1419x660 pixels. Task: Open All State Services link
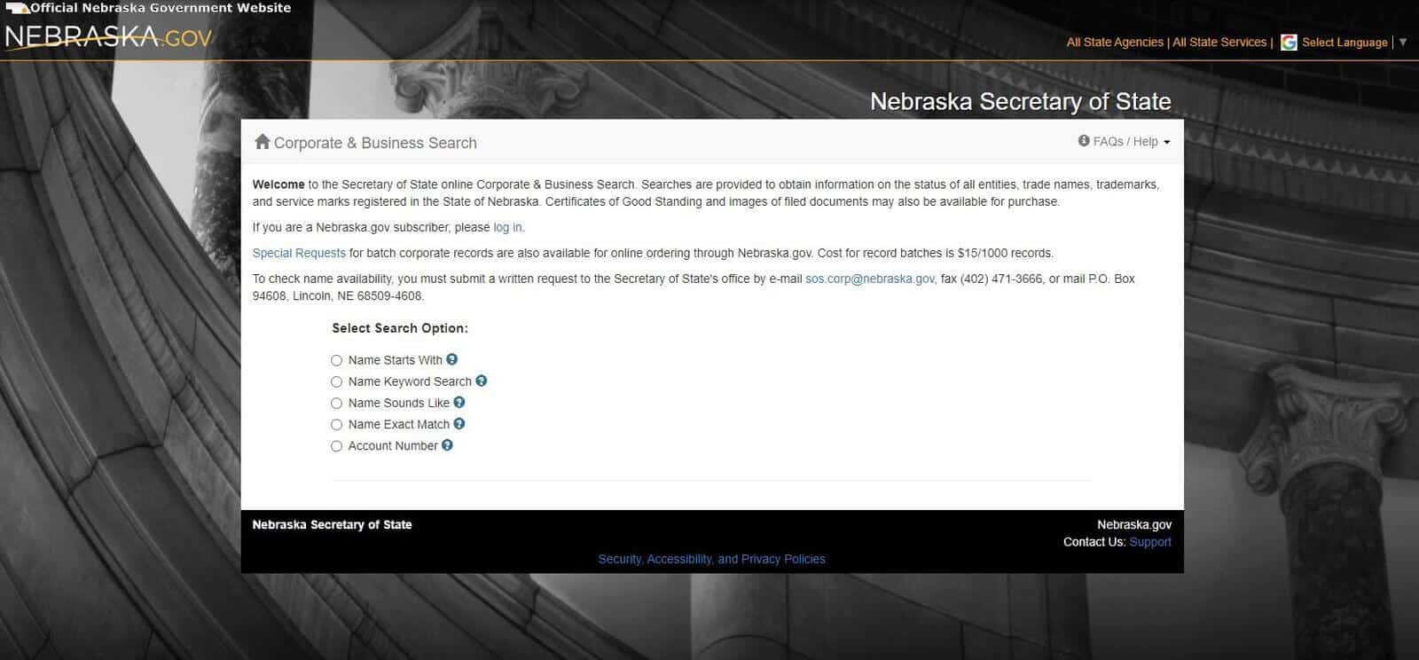pos(1219,42)
